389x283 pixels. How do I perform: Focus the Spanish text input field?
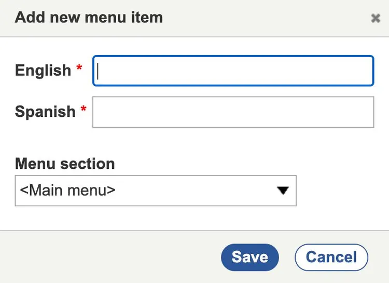[233, 112]
